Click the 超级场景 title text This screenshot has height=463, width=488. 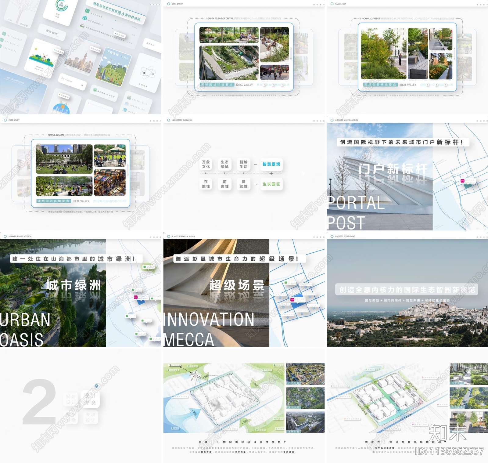coord(237,285)
